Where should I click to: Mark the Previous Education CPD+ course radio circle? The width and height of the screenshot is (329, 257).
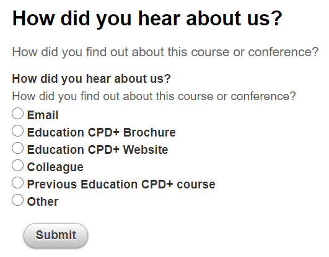17,182
